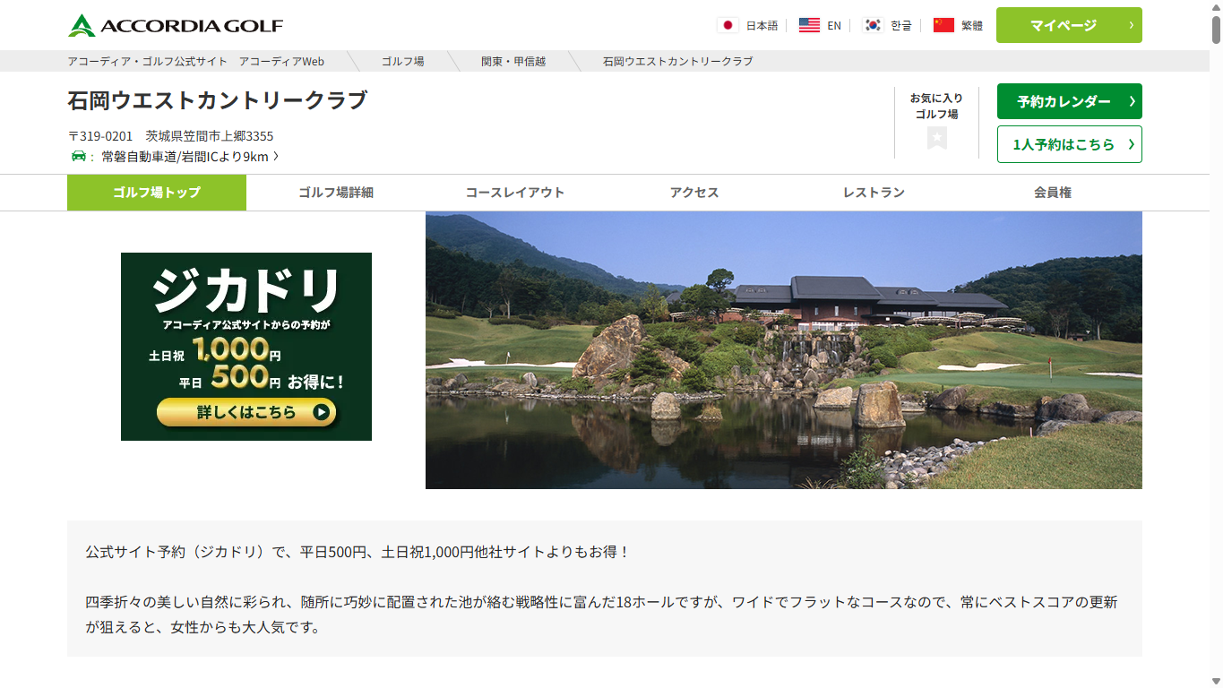Switch language to EN
Image resolution: width=1223 pixels, height=688 pixels.
[x=834, y=26]
